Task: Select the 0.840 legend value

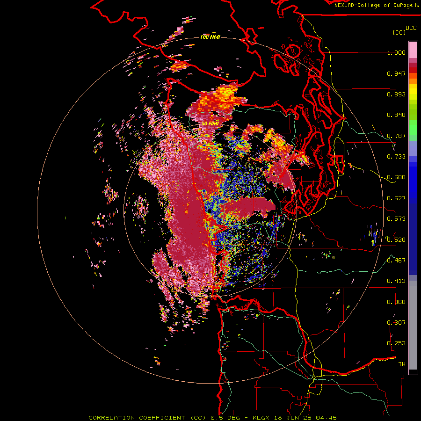Action: point(396,115)
